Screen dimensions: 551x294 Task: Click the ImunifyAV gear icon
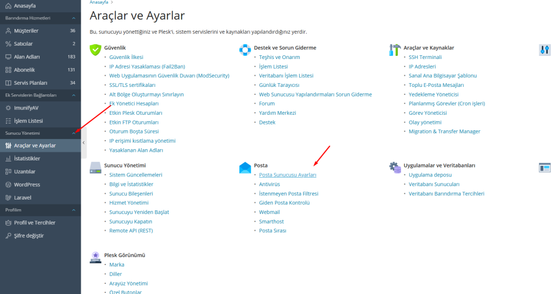tap(8, 108)
